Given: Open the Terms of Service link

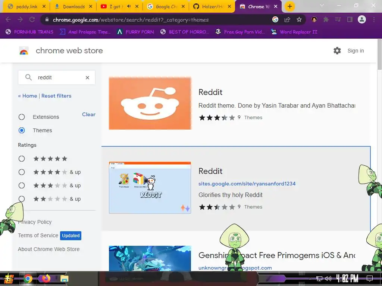Looking at the screenshot, I should (38, 235).
